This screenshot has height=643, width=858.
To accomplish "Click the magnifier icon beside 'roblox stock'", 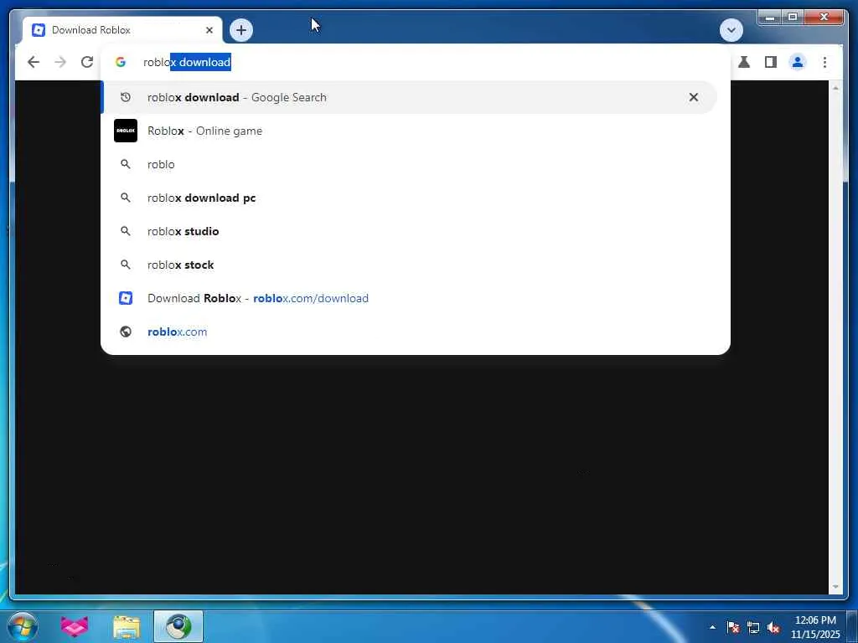I will 126,265.
